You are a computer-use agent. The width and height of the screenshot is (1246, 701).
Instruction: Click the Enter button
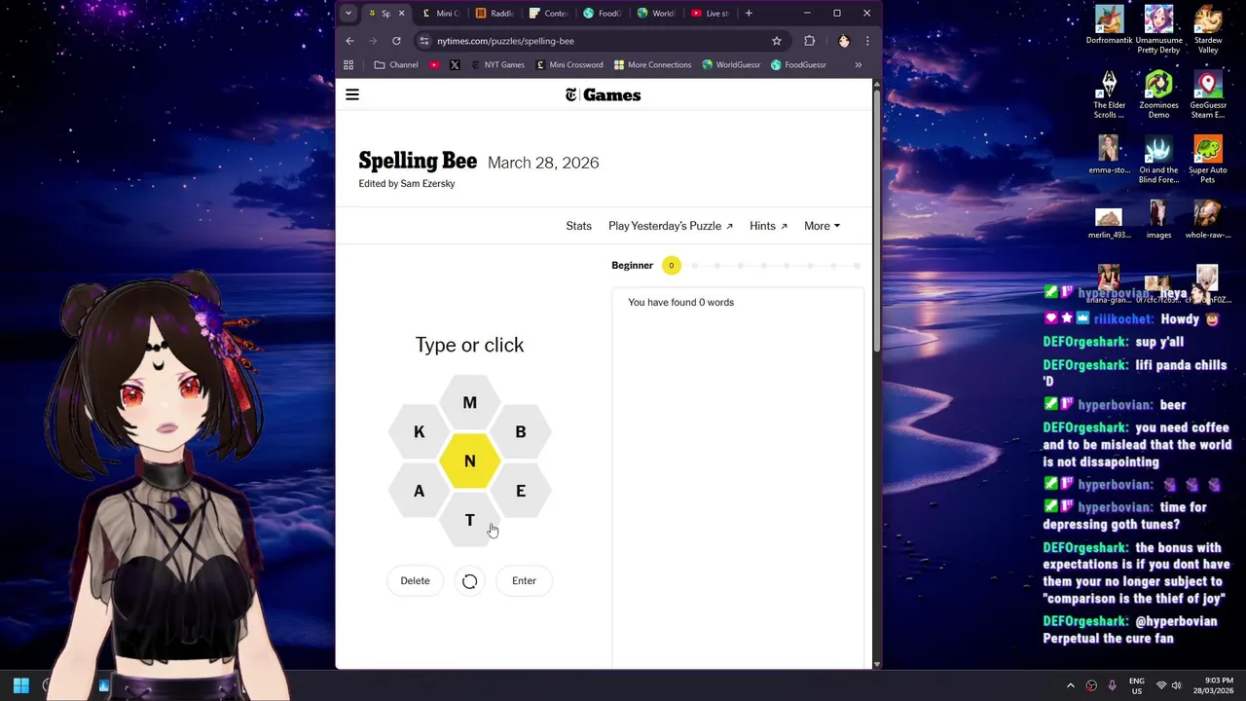tap(524, 581)
